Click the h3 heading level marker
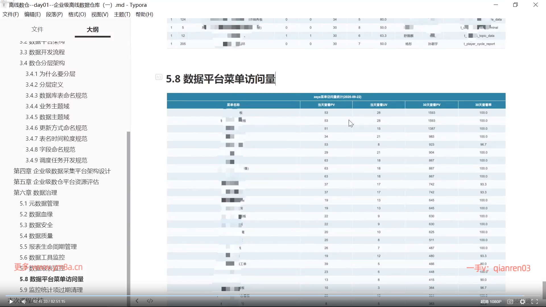The height and width of the screenshot is (307, 546). click(159, 77)
